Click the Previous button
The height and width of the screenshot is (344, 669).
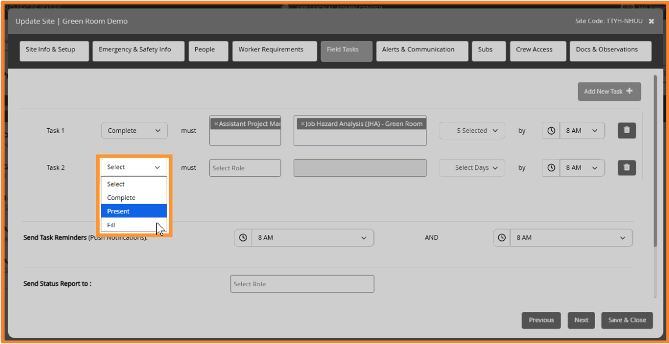point(541,320)
